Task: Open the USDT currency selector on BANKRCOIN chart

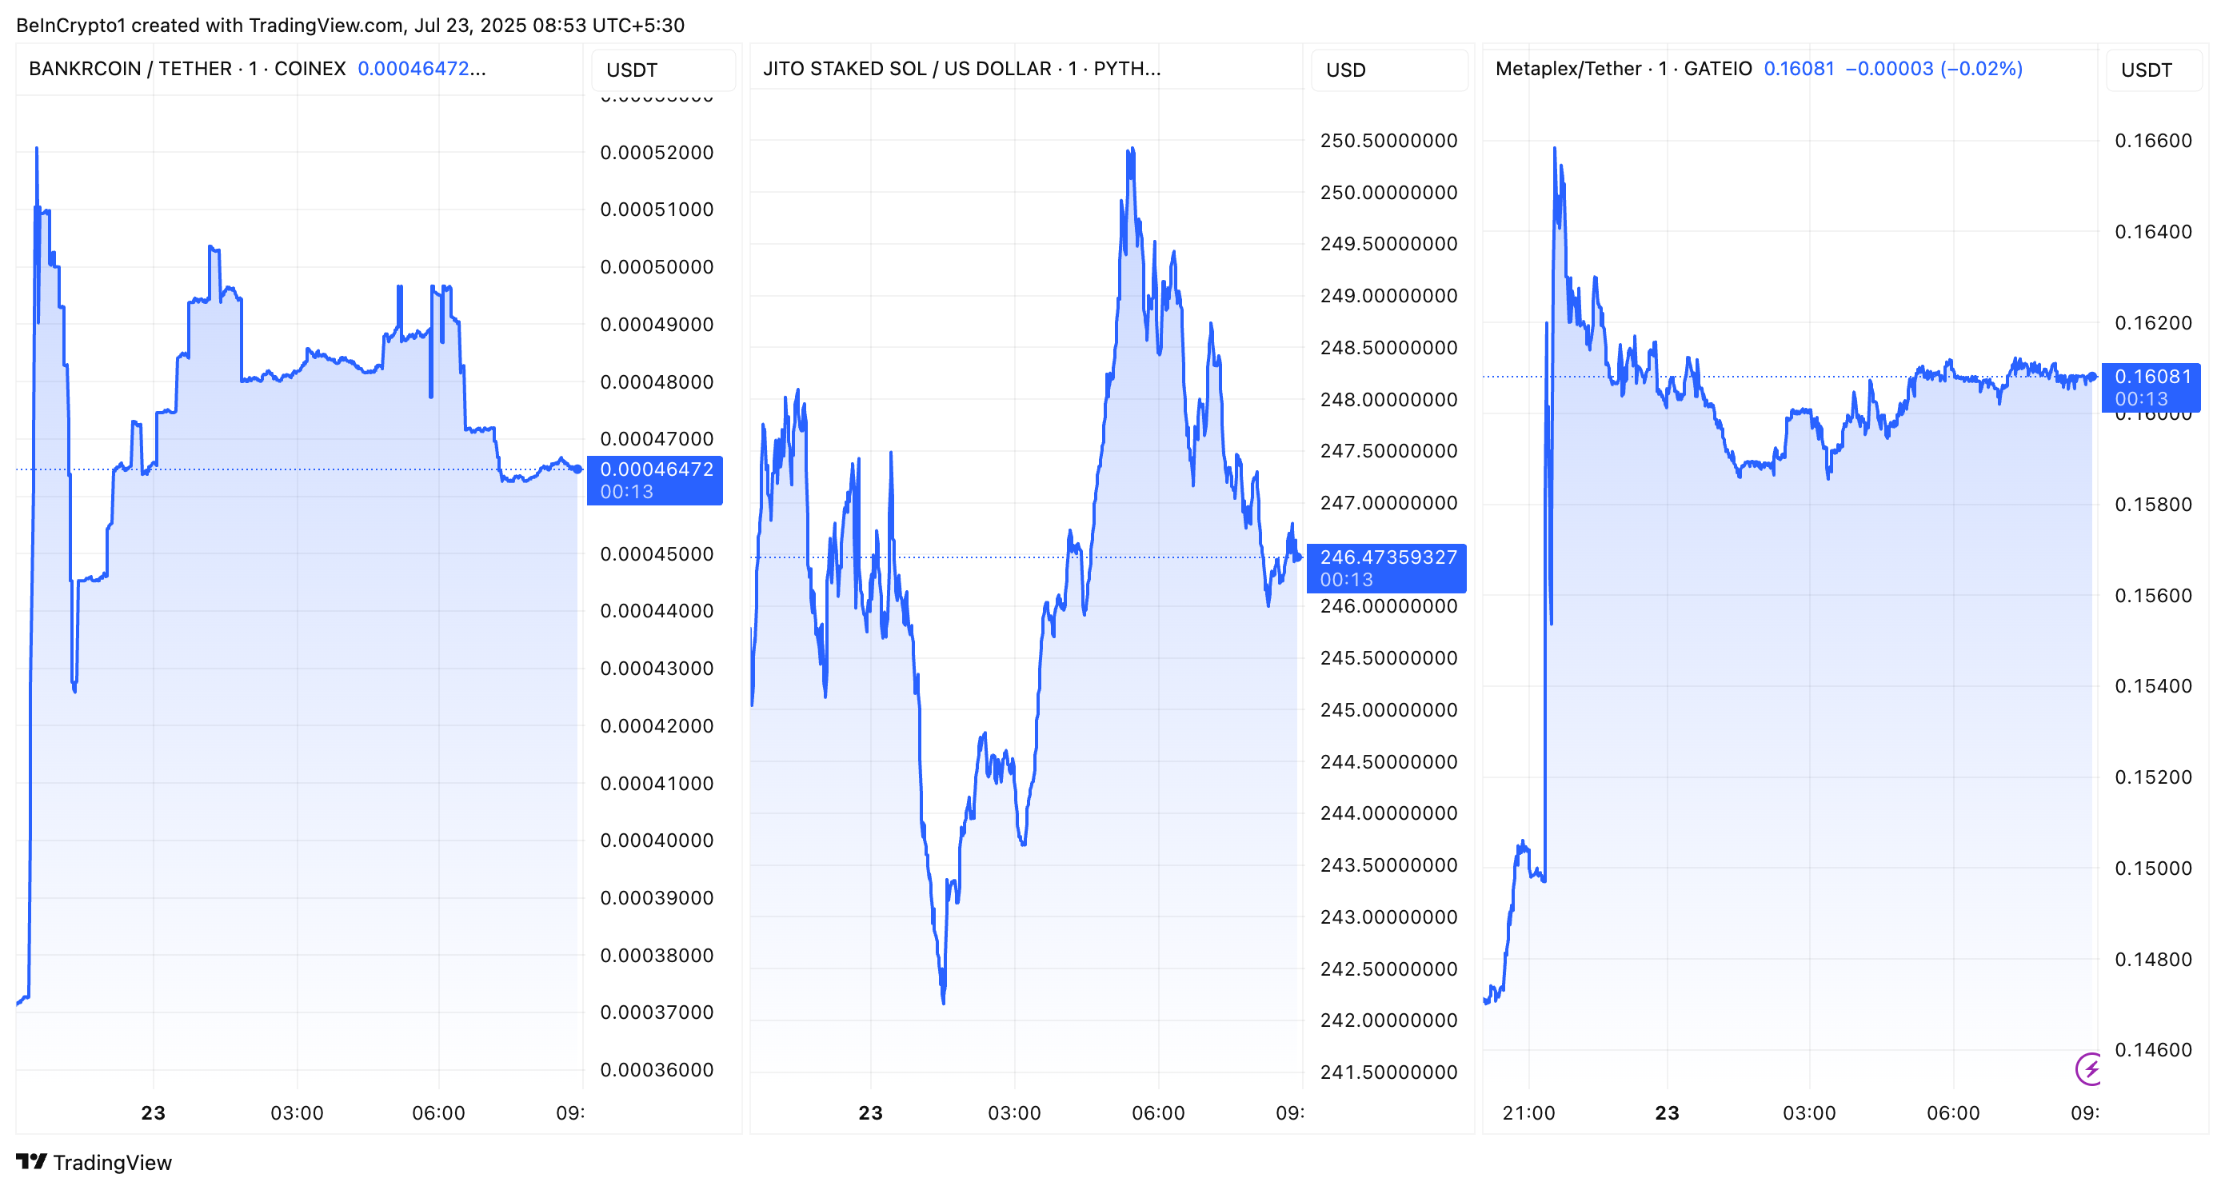Action: [x=662, y=70]
